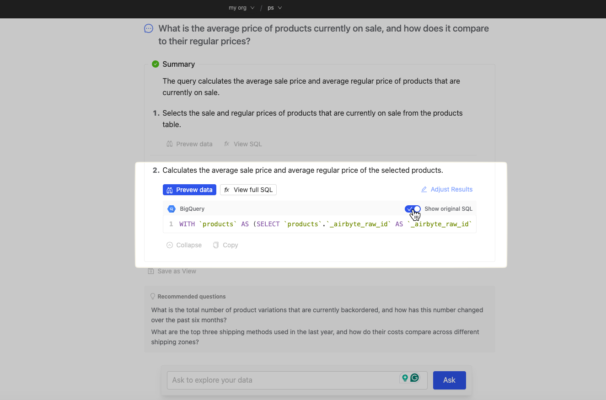Image resolution: width=606 pixels, height=400 pixels.
Task: Copy the SQL code
Action: [225, 245]
